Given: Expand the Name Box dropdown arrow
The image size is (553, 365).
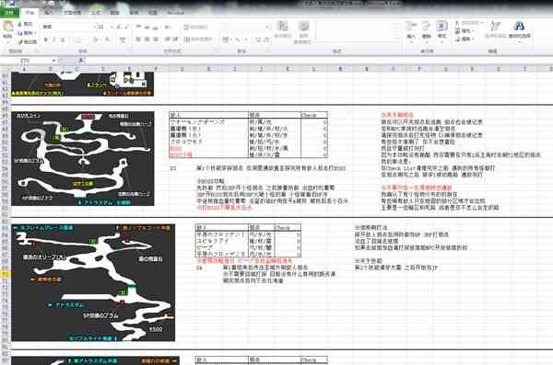Looking at the screenshot, I should tap(53, 61).
